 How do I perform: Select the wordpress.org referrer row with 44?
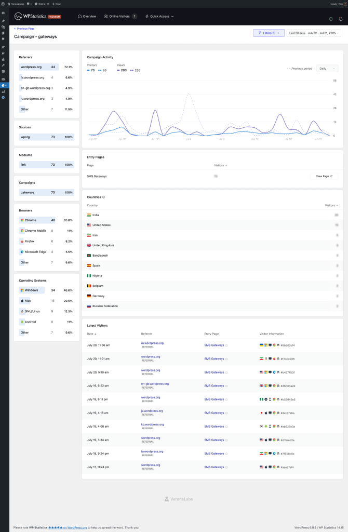[46, 67]
